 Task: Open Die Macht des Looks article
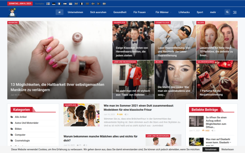pyautogui.click(x=174, y=91)
